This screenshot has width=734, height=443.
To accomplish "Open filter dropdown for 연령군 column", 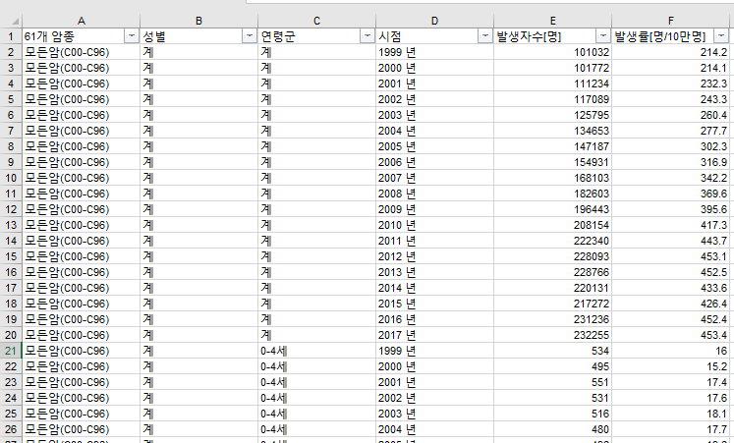I will pyautogui.click(x=367, y=36).
